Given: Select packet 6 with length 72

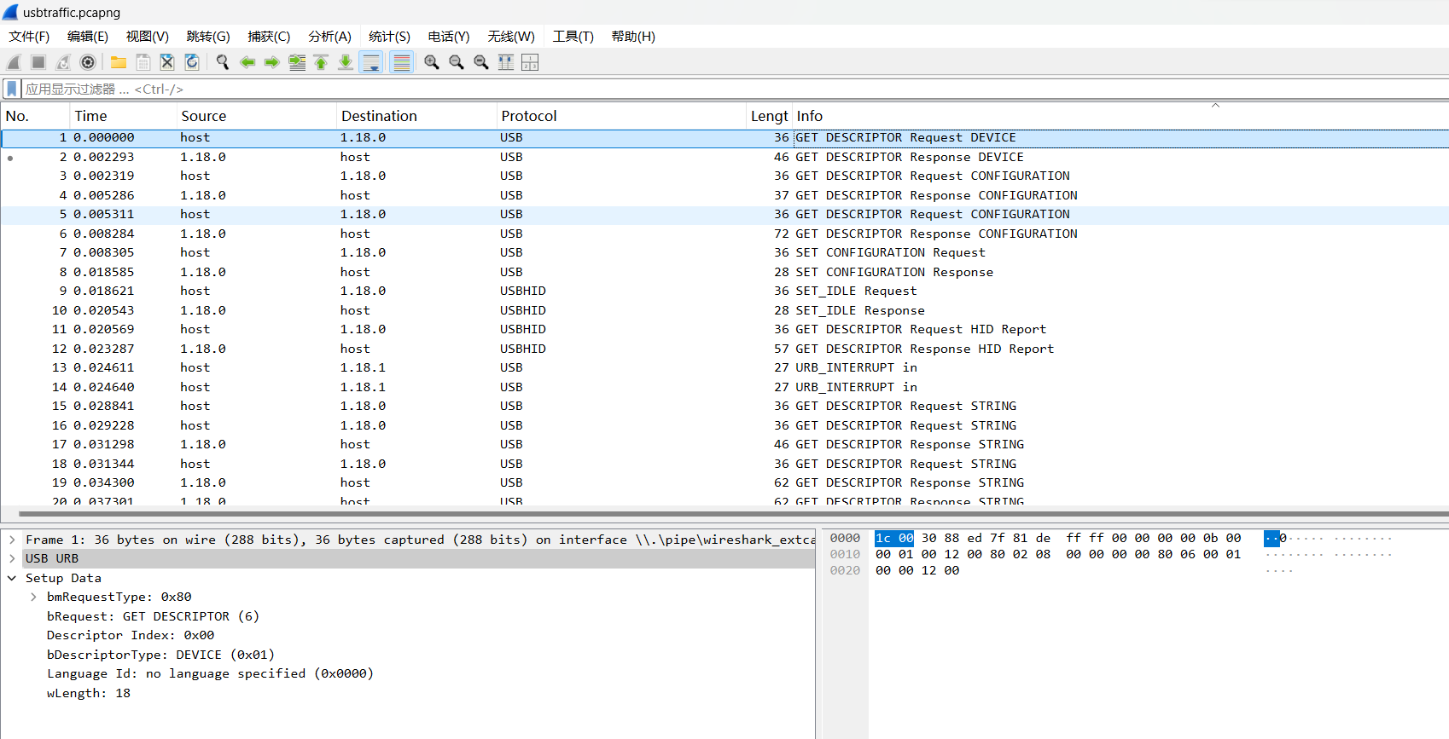Looking at the screenshot, I should [724, 234].
